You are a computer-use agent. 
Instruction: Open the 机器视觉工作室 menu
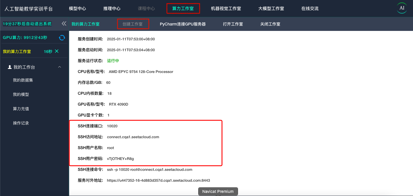point(226,9)
